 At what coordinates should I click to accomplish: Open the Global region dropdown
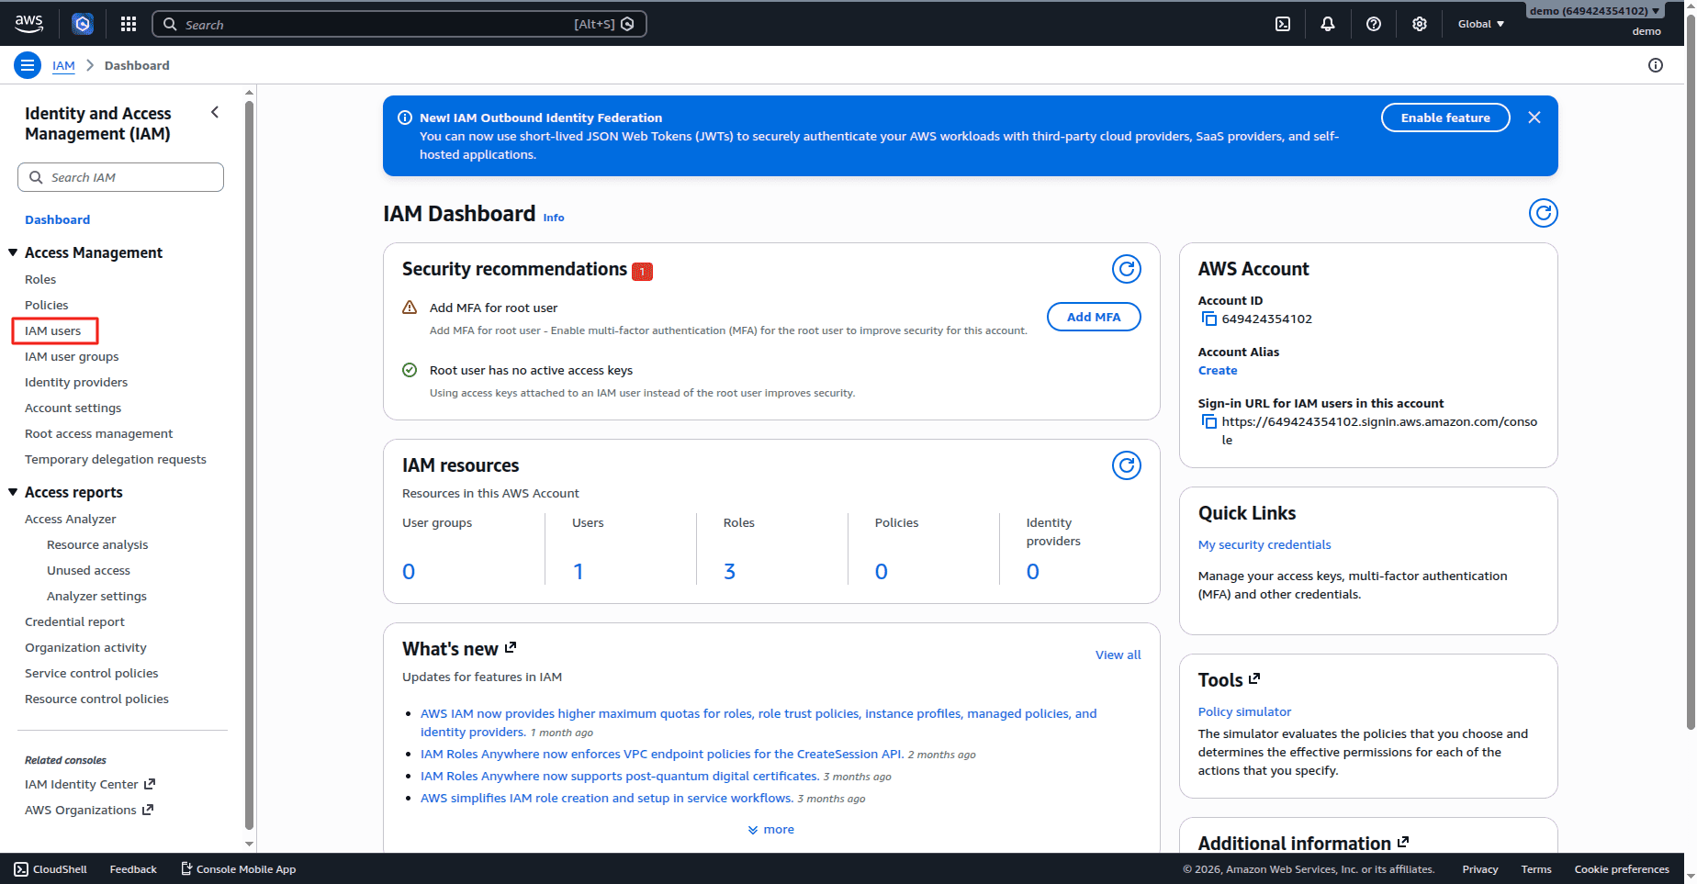point(1480,24)
